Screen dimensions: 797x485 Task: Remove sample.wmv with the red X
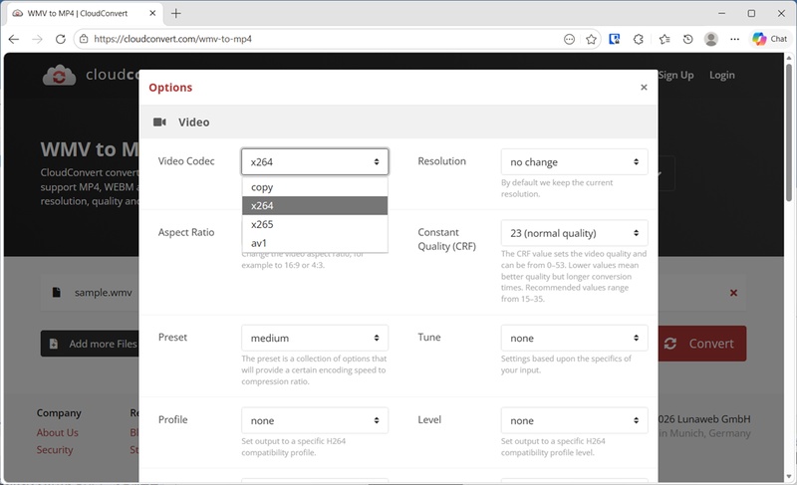[x=734, y=293]
